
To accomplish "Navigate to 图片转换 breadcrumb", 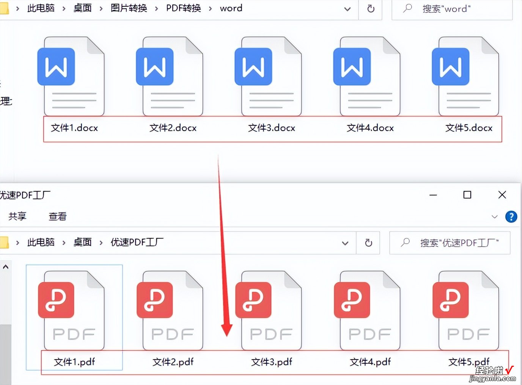I will click(129, 8).
